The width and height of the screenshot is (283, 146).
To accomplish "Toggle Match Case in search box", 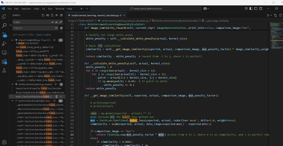I will point(53,22).
